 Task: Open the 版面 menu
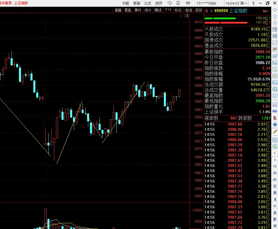(x=137, y=3)
